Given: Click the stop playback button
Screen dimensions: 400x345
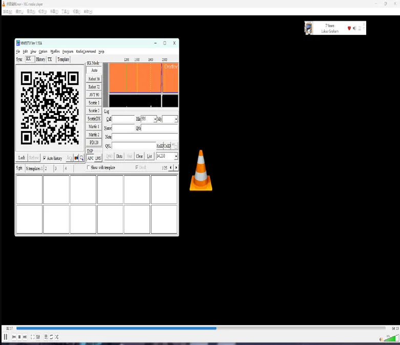Looking at the screenshot, I should pos(19,337).
